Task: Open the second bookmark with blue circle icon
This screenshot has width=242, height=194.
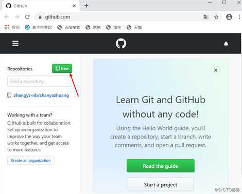Action: pos(38,27)
